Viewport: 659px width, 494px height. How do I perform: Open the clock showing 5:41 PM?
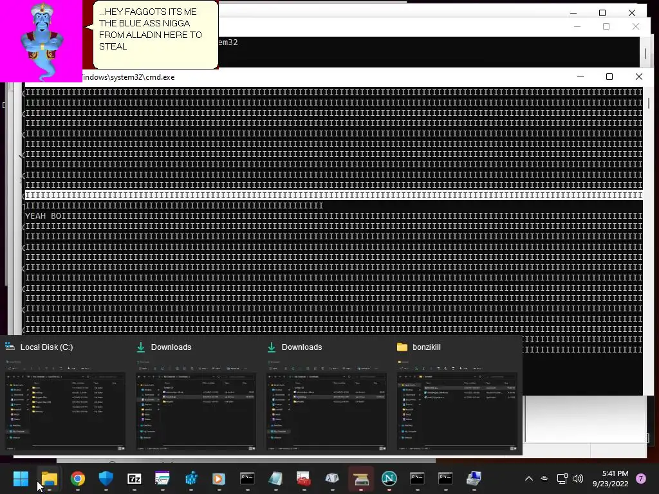(x=610, y=479)
